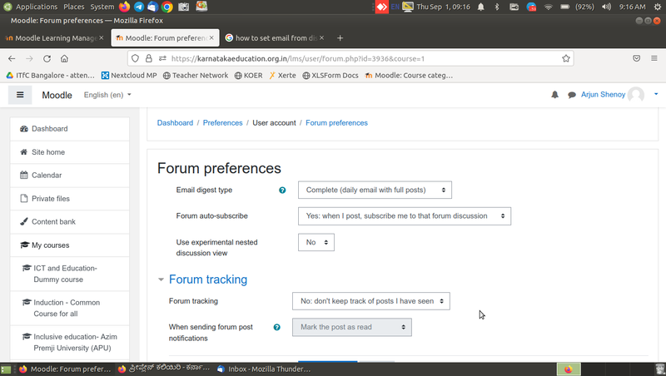Image resolution: width=666 pixels, height=376 pixels.
Task: Open Teacher Network bookmark
Action: click(x=196, y=76)
